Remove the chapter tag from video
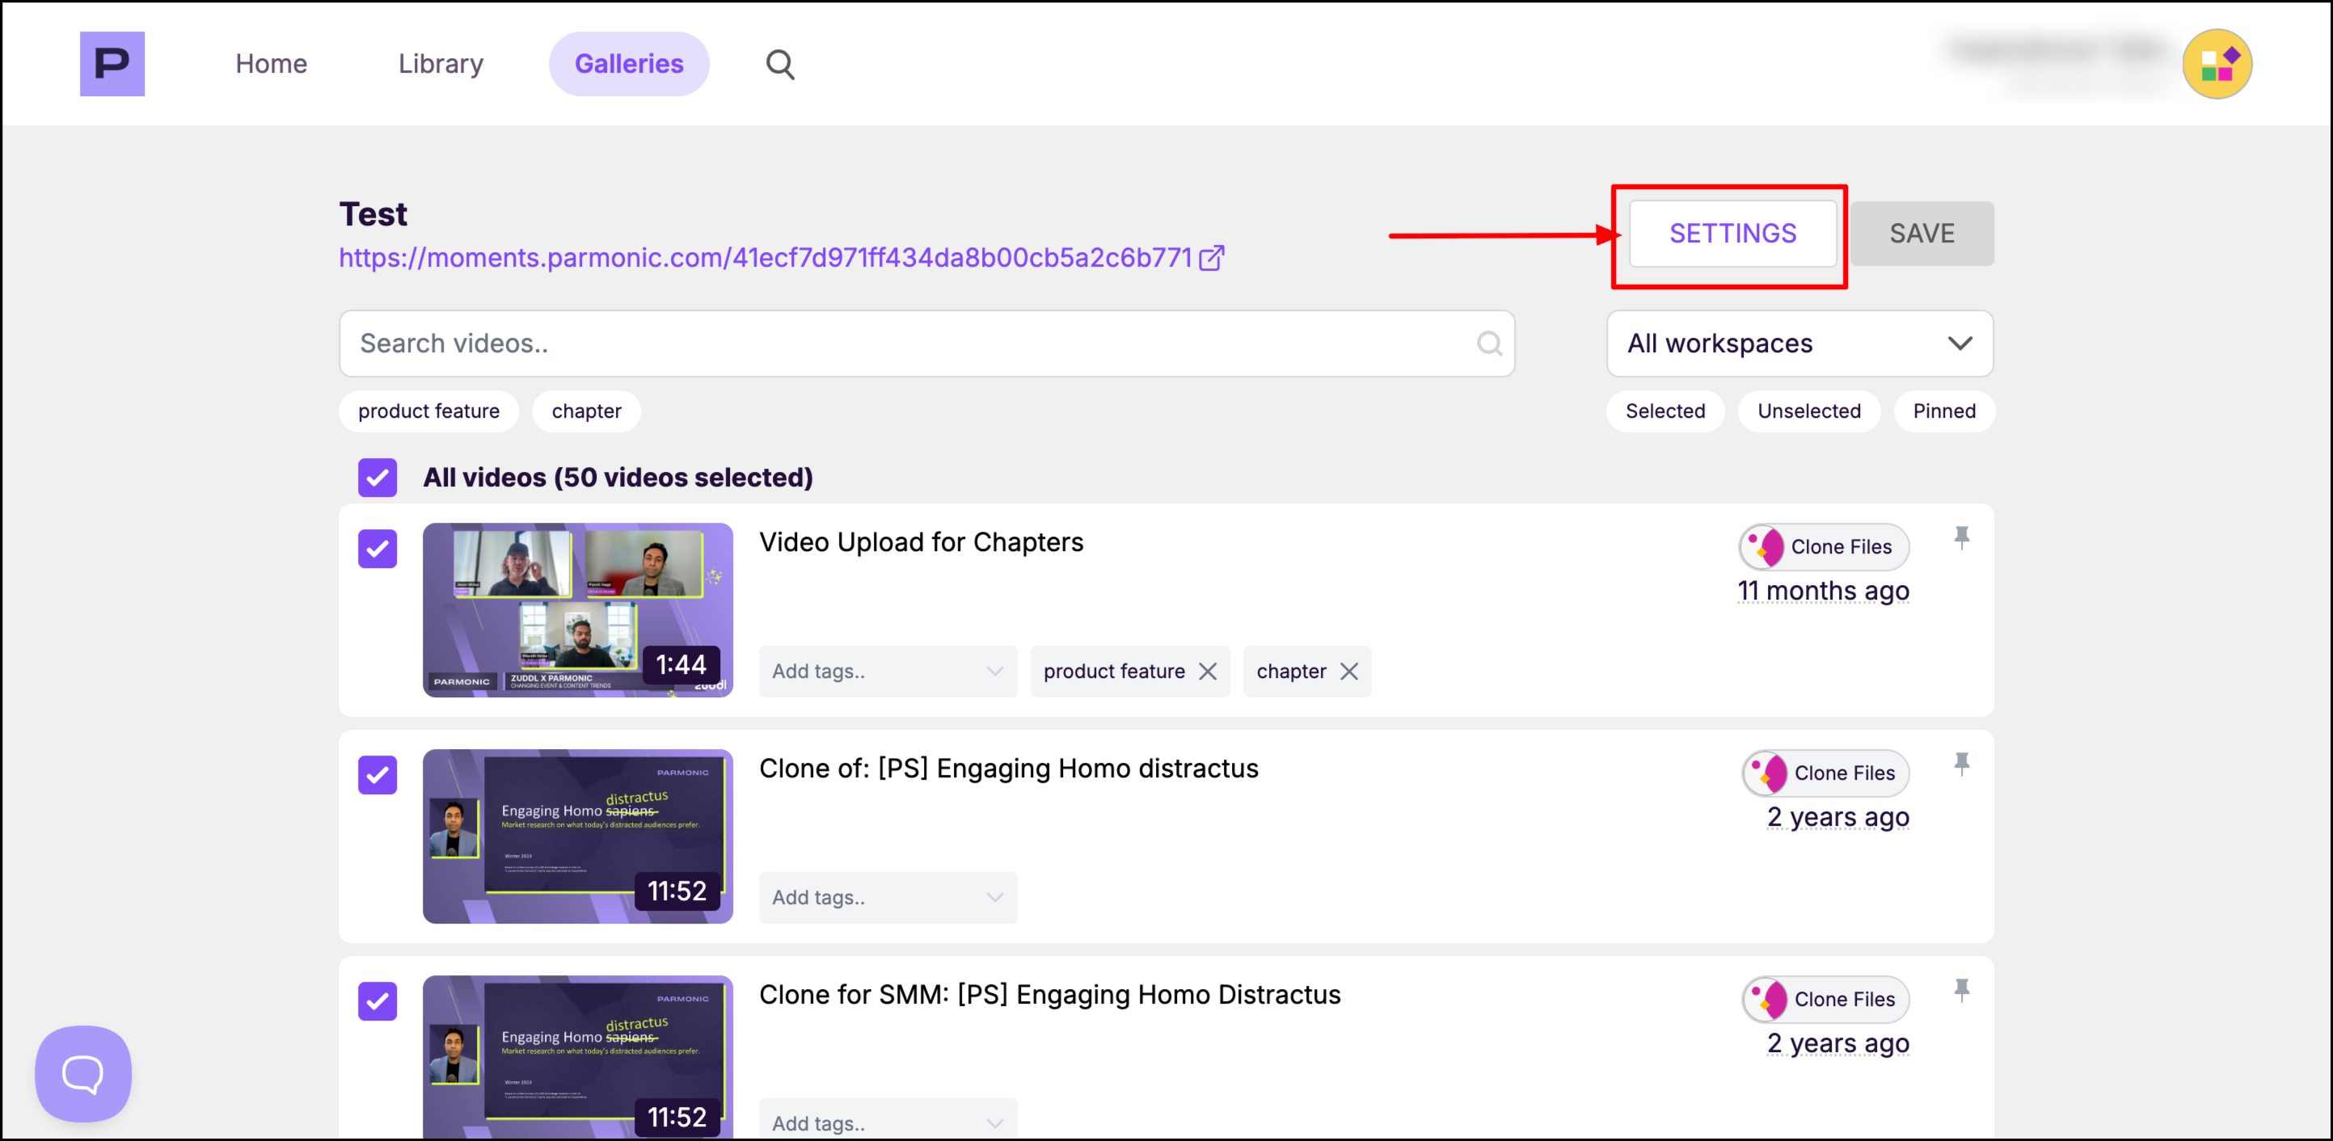 pyautogui.click(x=1348, y=671)
